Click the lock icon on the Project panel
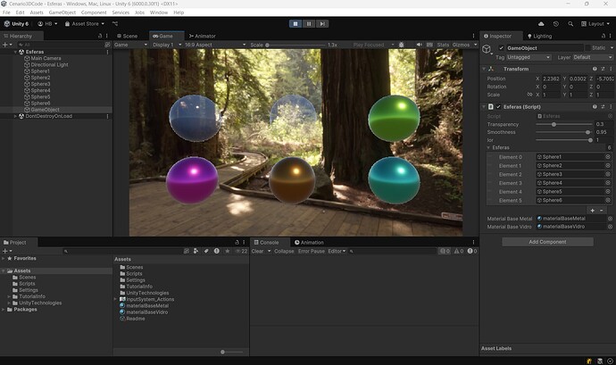 click(x=237, y=243)
